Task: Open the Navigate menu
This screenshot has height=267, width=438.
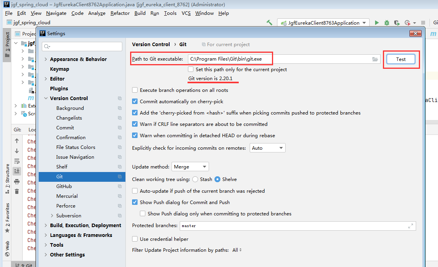Action: point(56,13)
